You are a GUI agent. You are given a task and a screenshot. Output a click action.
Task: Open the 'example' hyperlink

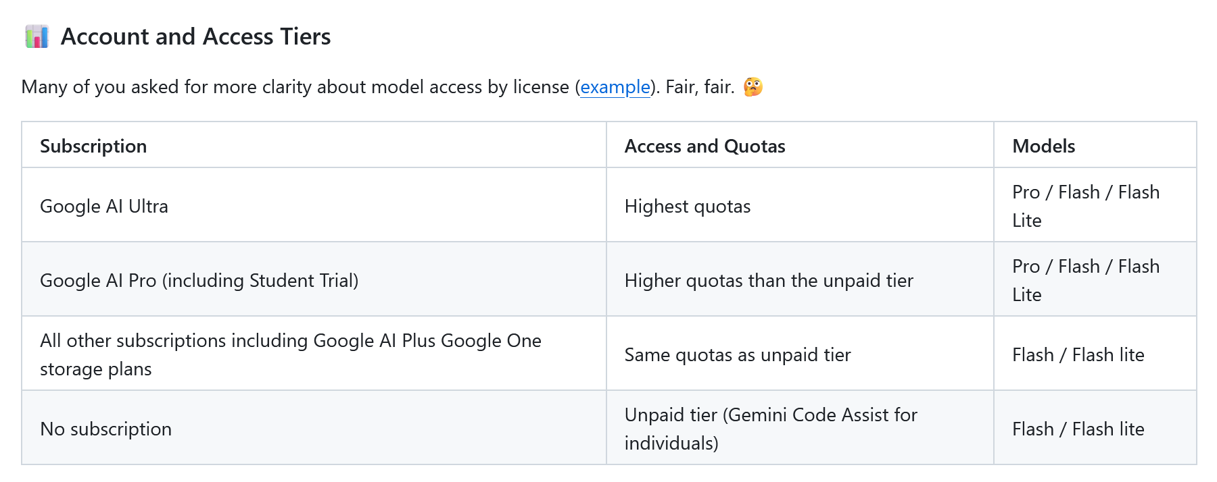[615, 87]
